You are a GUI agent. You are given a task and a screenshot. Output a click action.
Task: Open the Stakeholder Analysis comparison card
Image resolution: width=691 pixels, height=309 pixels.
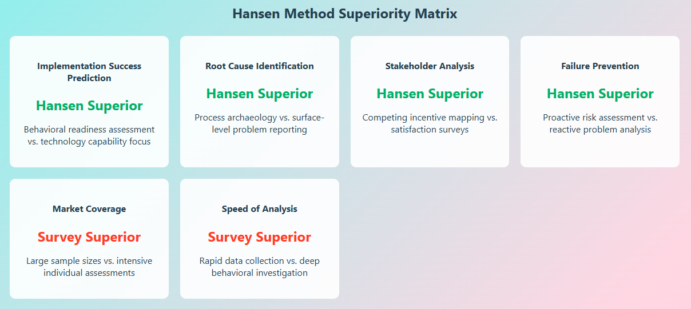pyautogui.click(x=430, y=149)
